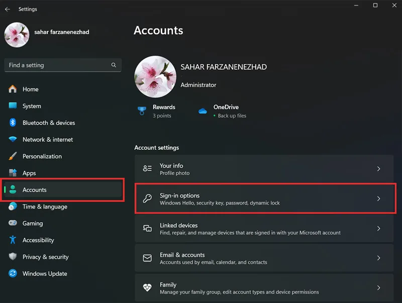Open OneDrive Back up files
Image resolution: width=402 pixels, height=303 pixels.
click(222, 111)
